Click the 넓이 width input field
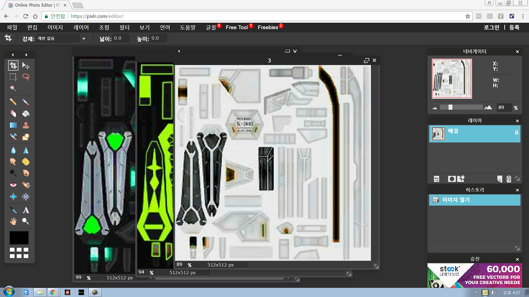 click(x=121, y=38)
